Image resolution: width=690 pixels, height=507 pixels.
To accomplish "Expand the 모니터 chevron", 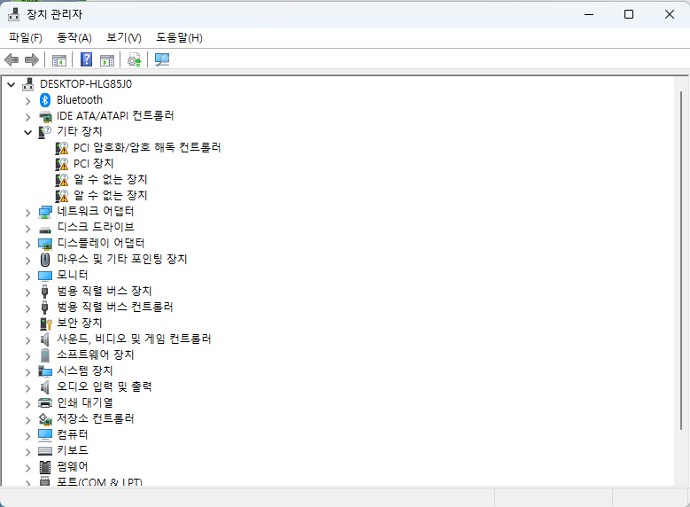I will click(x=27, y=277).
